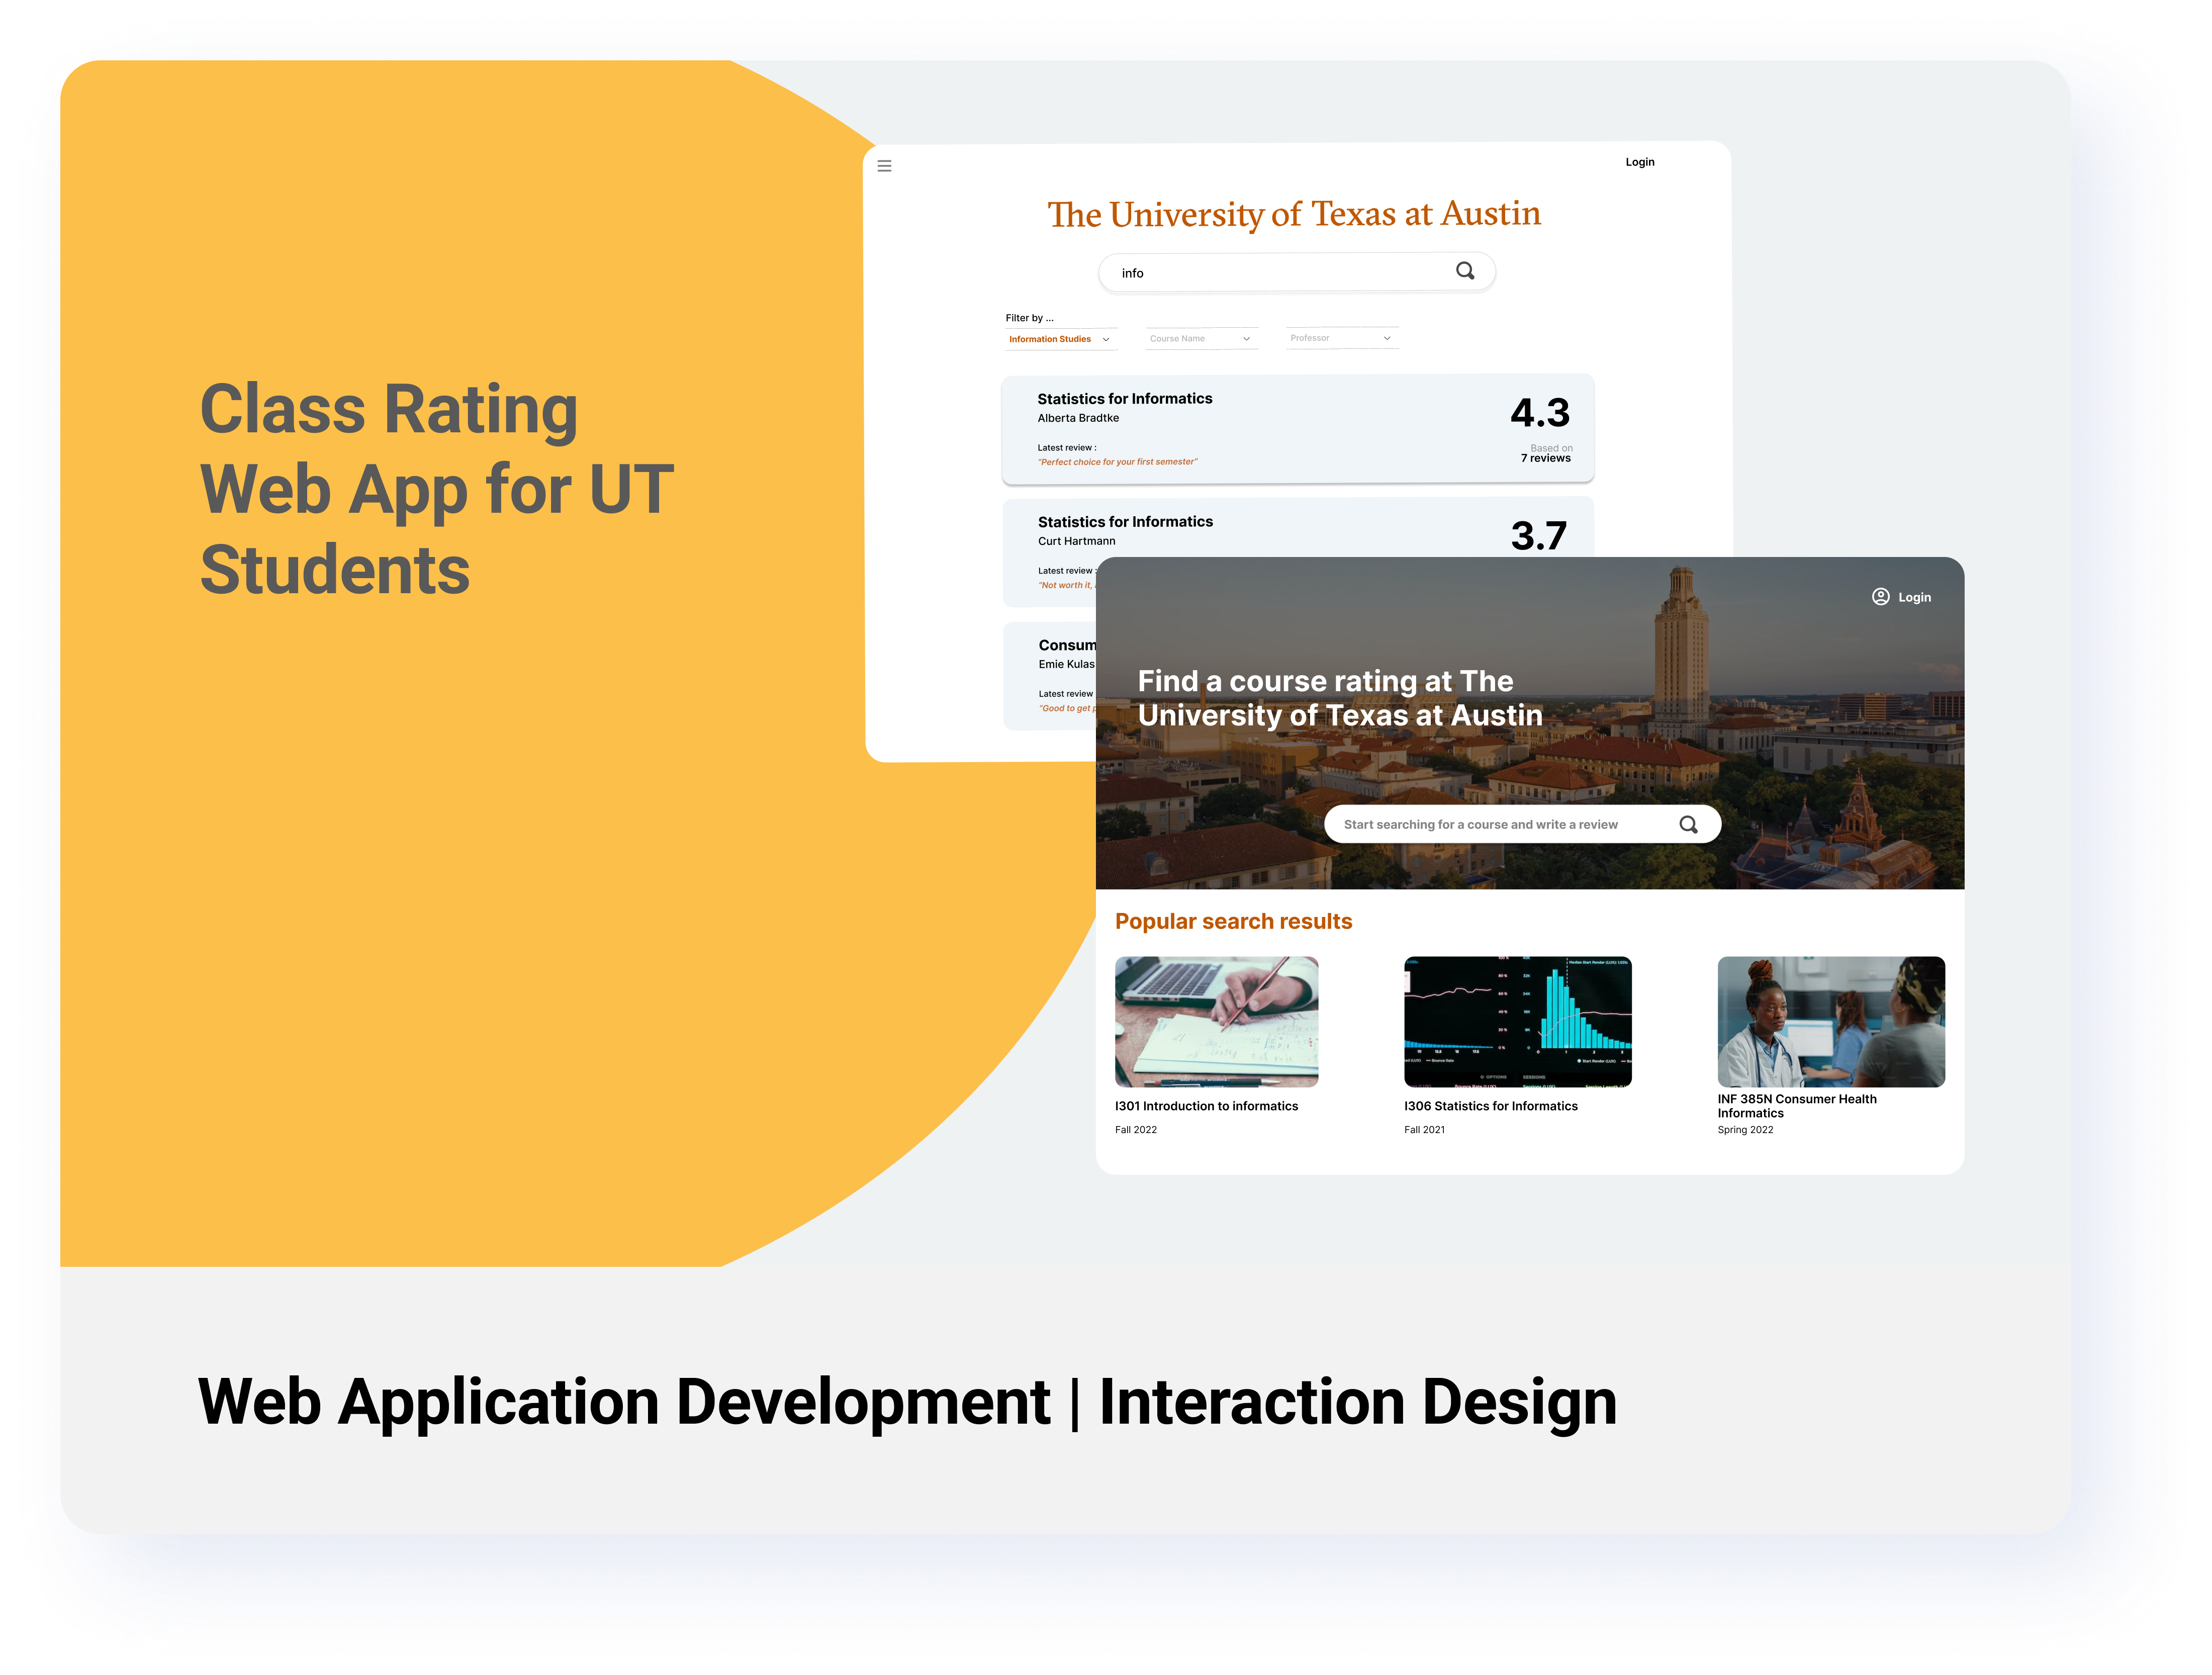Click professor name 'Curt Hartmann'
2212x1675 pixels.
pyautogui.click(x=1076, y=541)
